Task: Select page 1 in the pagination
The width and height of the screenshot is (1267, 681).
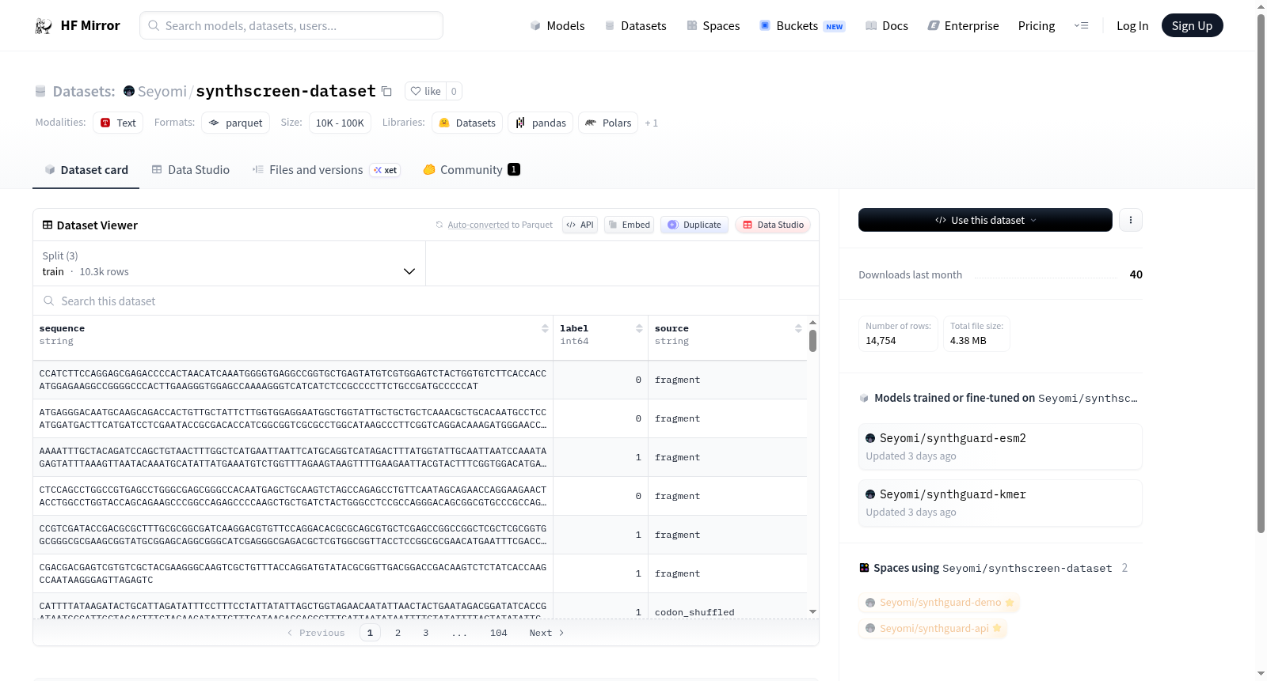Action: [x=370, y=633]
